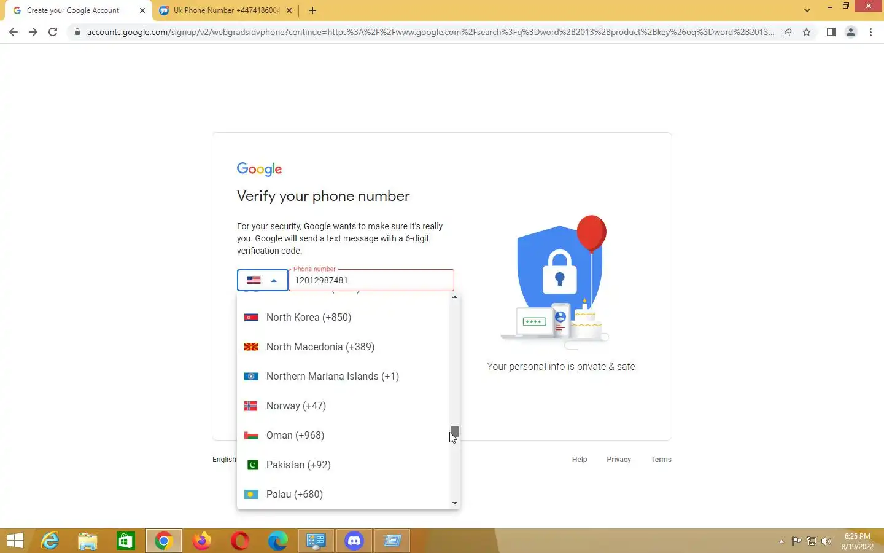884x553 pixels.
Task: Go forward in browser history
Action: (33, 32)
